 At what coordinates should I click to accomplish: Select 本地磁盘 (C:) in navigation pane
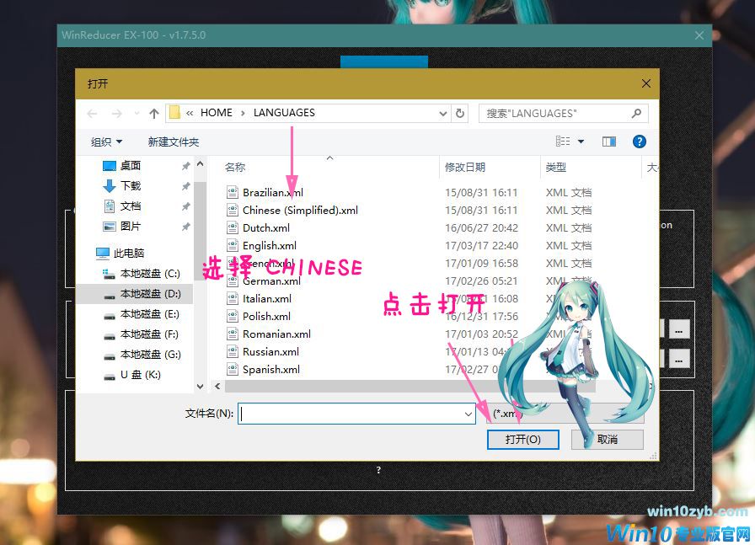(149, 274)
